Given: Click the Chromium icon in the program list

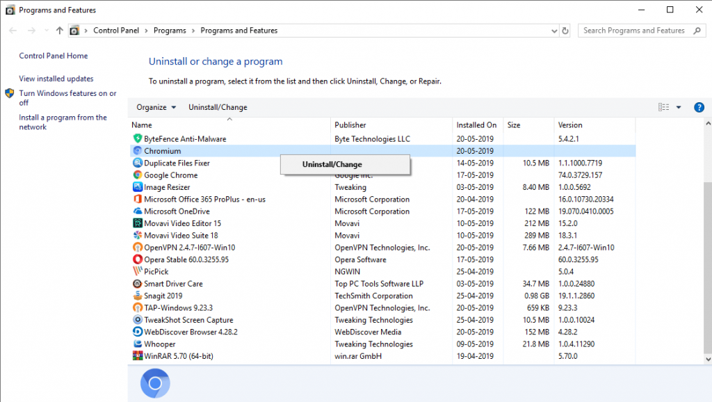Looking at the screenshot, I should [137, 151].
